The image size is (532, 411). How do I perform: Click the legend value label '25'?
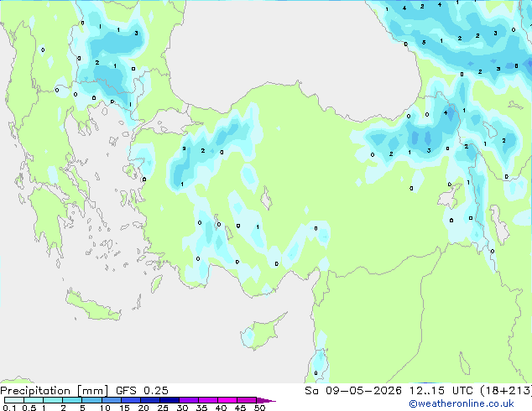pyautogui.click(x=163, y=408)
